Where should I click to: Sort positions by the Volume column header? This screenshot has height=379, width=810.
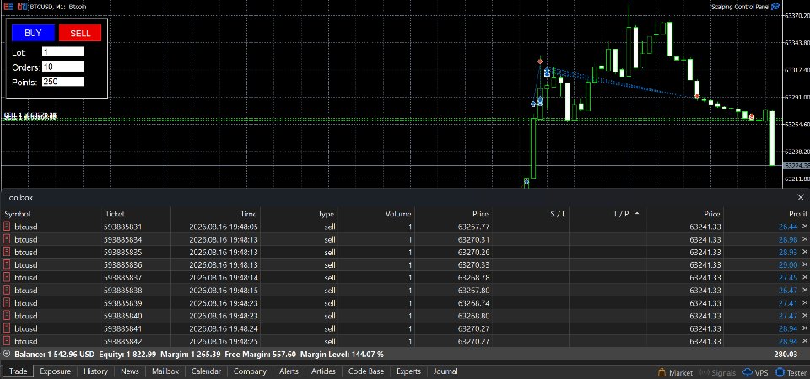tap(398, 214)
